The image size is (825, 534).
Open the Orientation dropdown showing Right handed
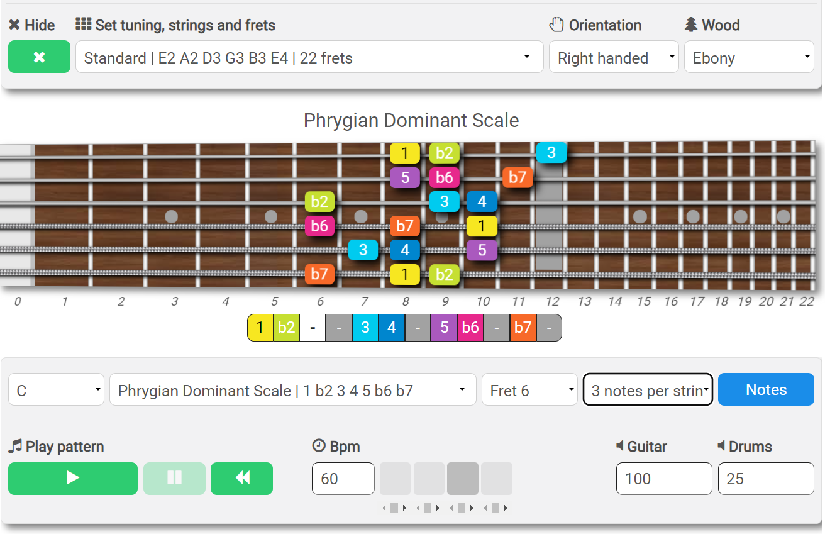pos(614,57)
